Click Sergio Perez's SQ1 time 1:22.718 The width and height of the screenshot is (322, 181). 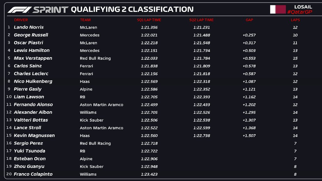point(149,143)
